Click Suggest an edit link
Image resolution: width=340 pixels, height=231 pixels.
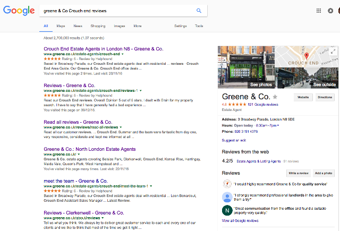(234, 140)
